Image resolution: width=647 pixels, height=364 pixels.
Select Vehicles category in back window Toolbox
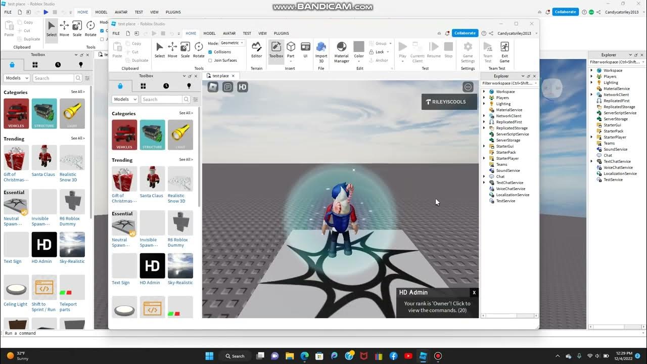(16, 113)
